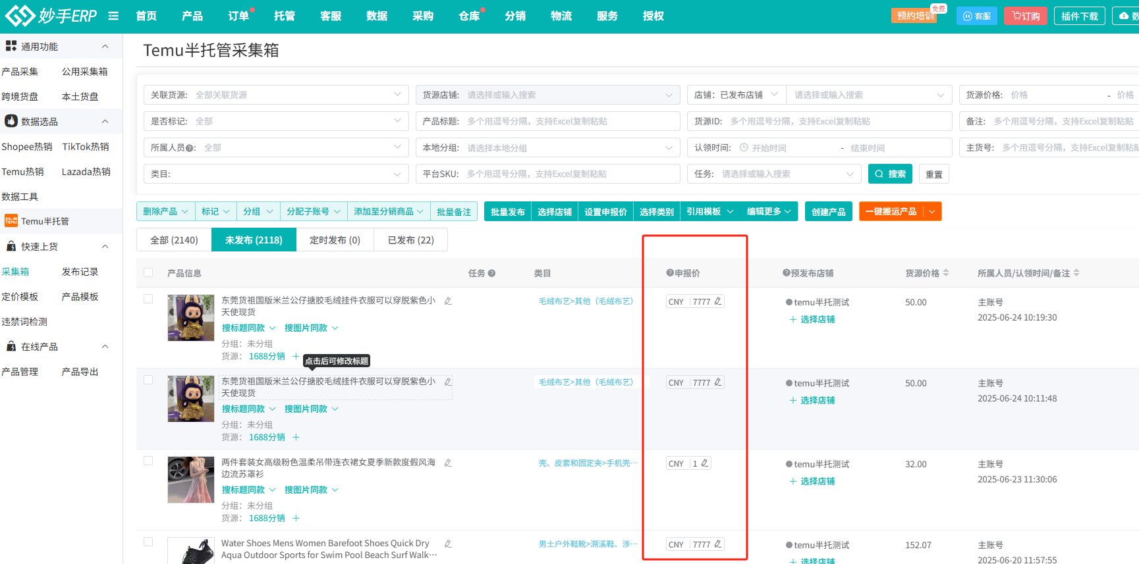Click 订购 cart button in top bar
The height and width of the screenshot is (564, 1139).
pos(1026,16)
